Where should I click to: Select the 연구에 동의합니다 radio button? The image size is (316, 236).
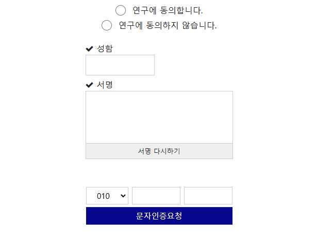121,10
